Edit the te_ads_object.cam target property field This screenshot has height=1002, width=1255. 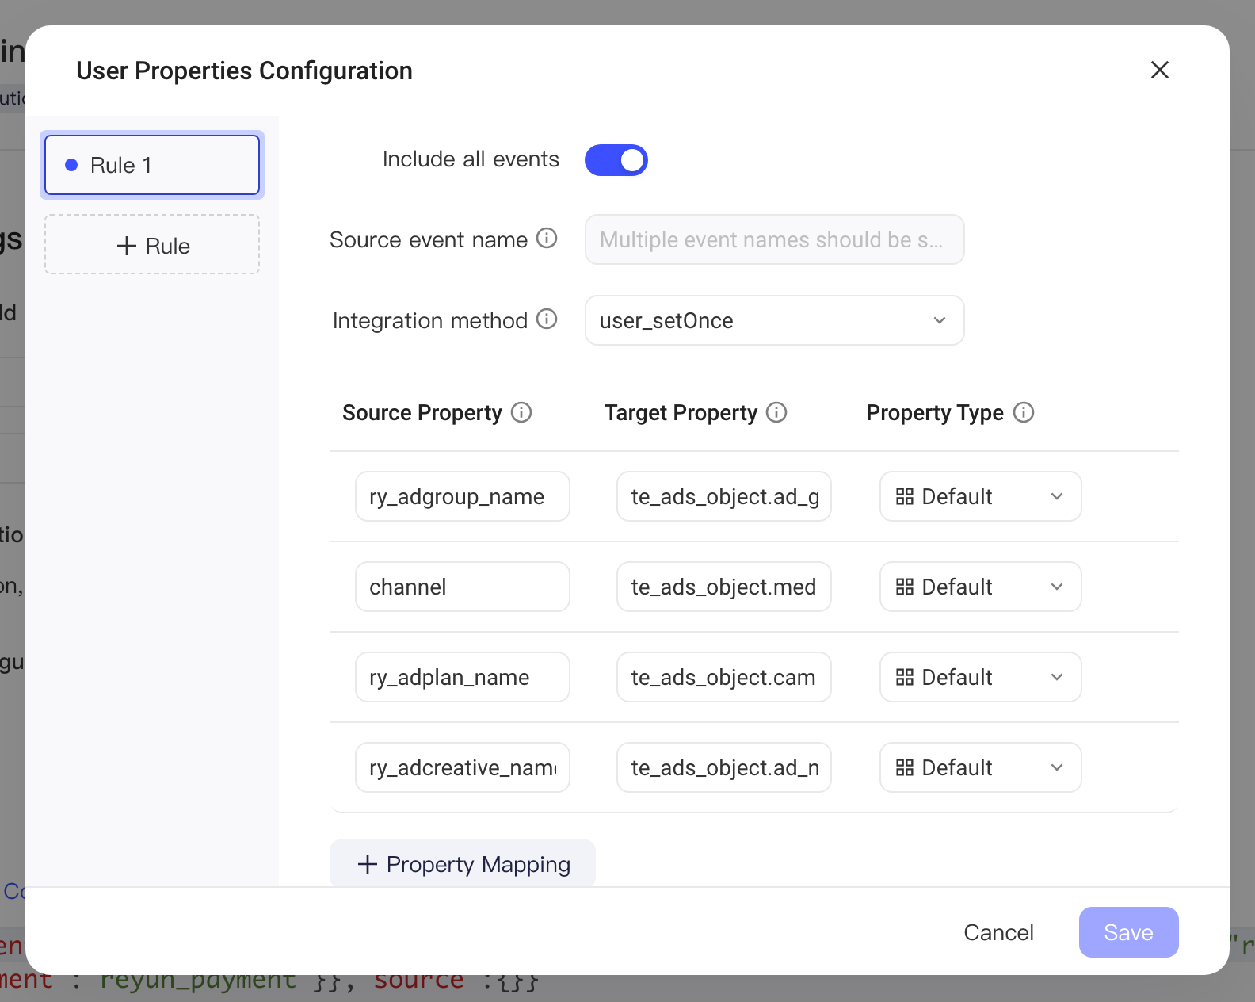coord(724,677)
